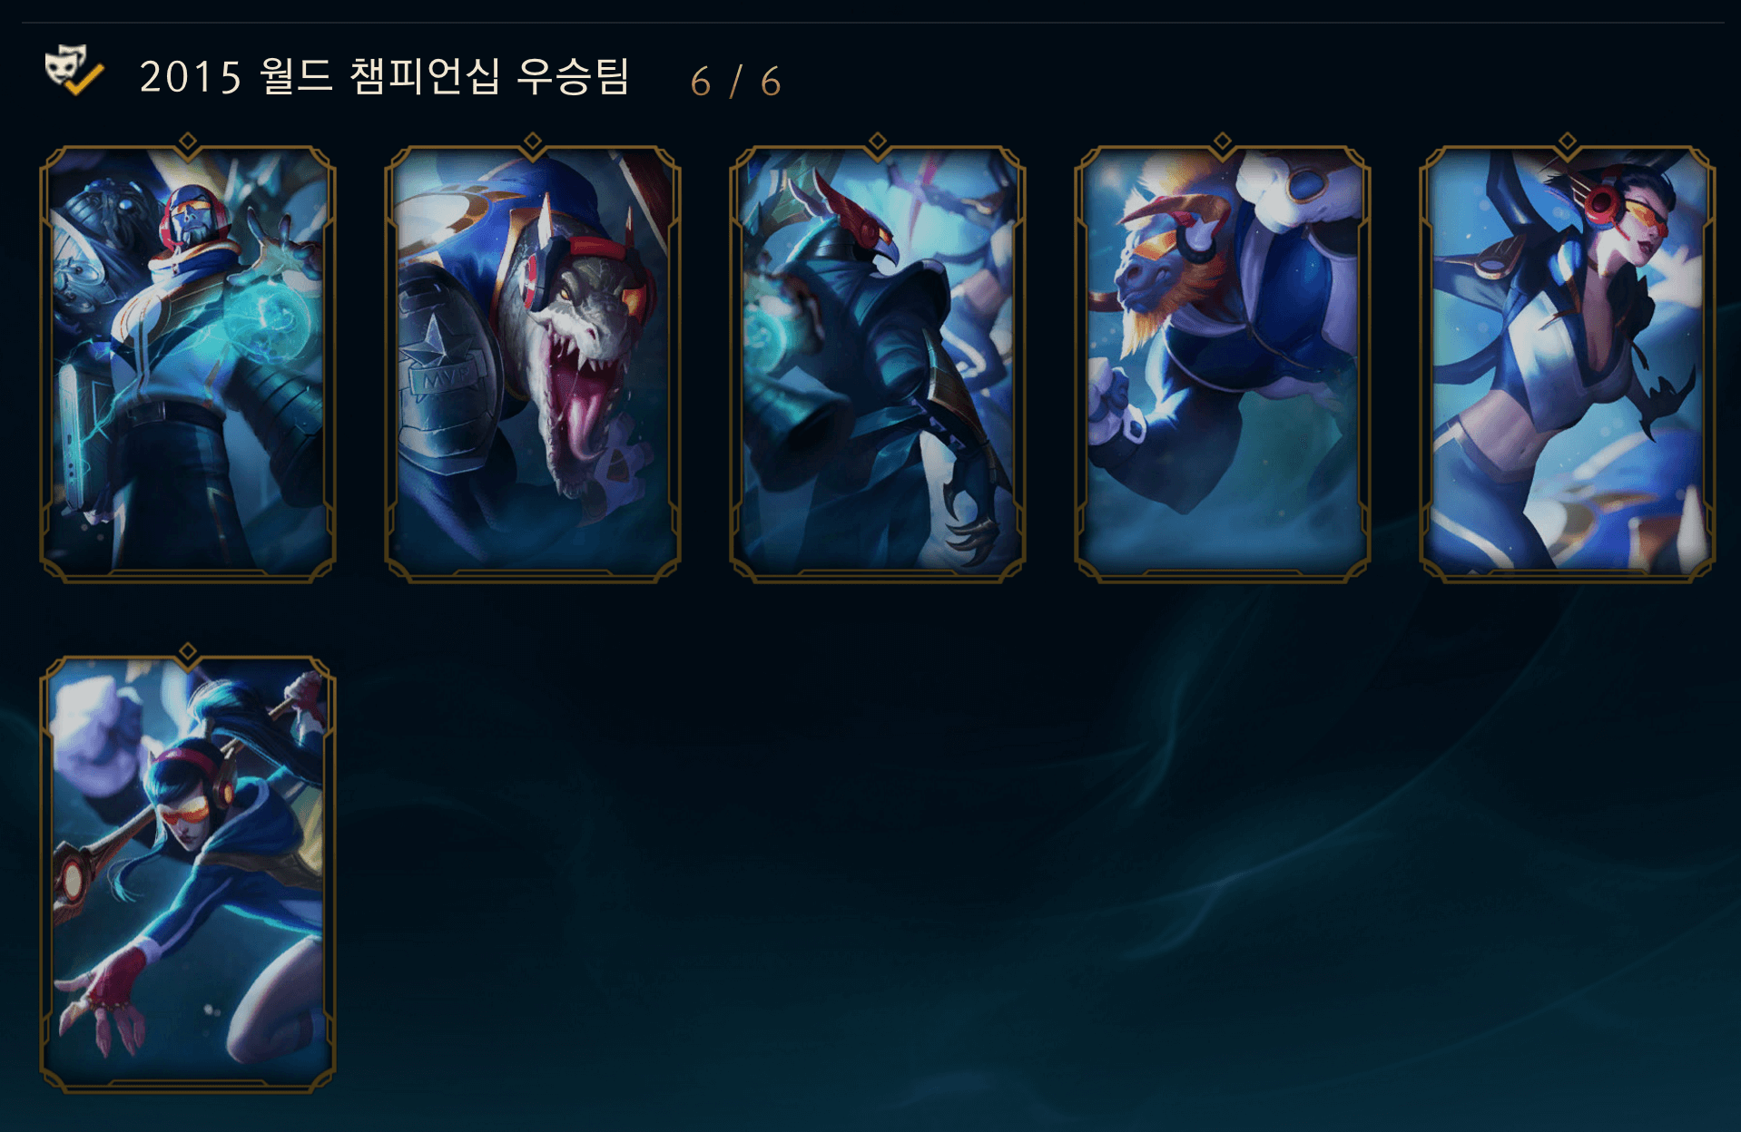Click the 2015 월드 챔피언십 우승팀 title
1741x1132 pixels.
click(384, 76)
